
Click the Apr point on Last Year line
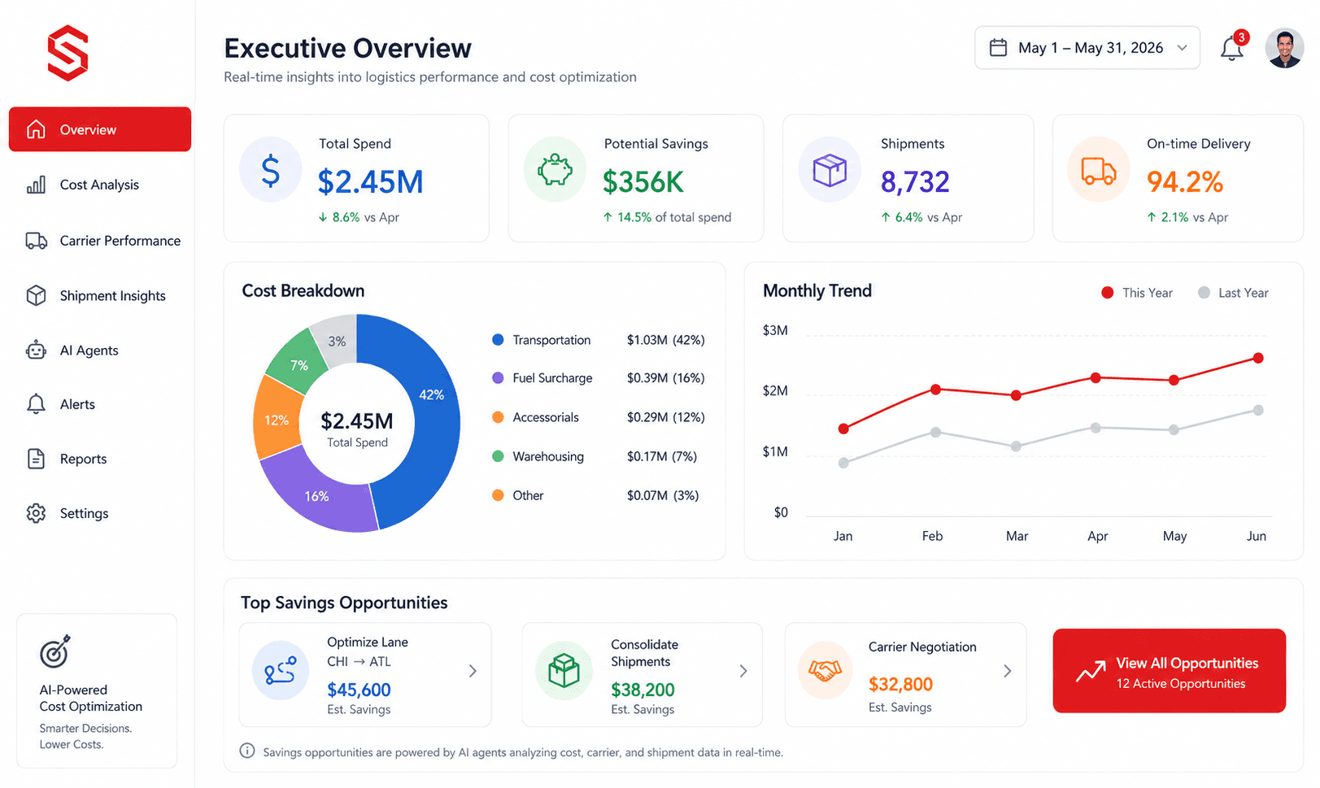click(x=1096, y=428)
